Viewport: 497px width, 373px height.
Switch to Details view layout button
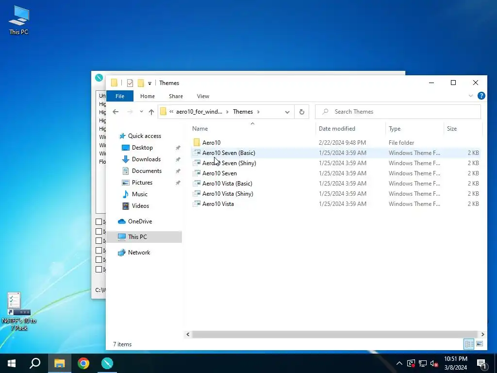(469, 344)
